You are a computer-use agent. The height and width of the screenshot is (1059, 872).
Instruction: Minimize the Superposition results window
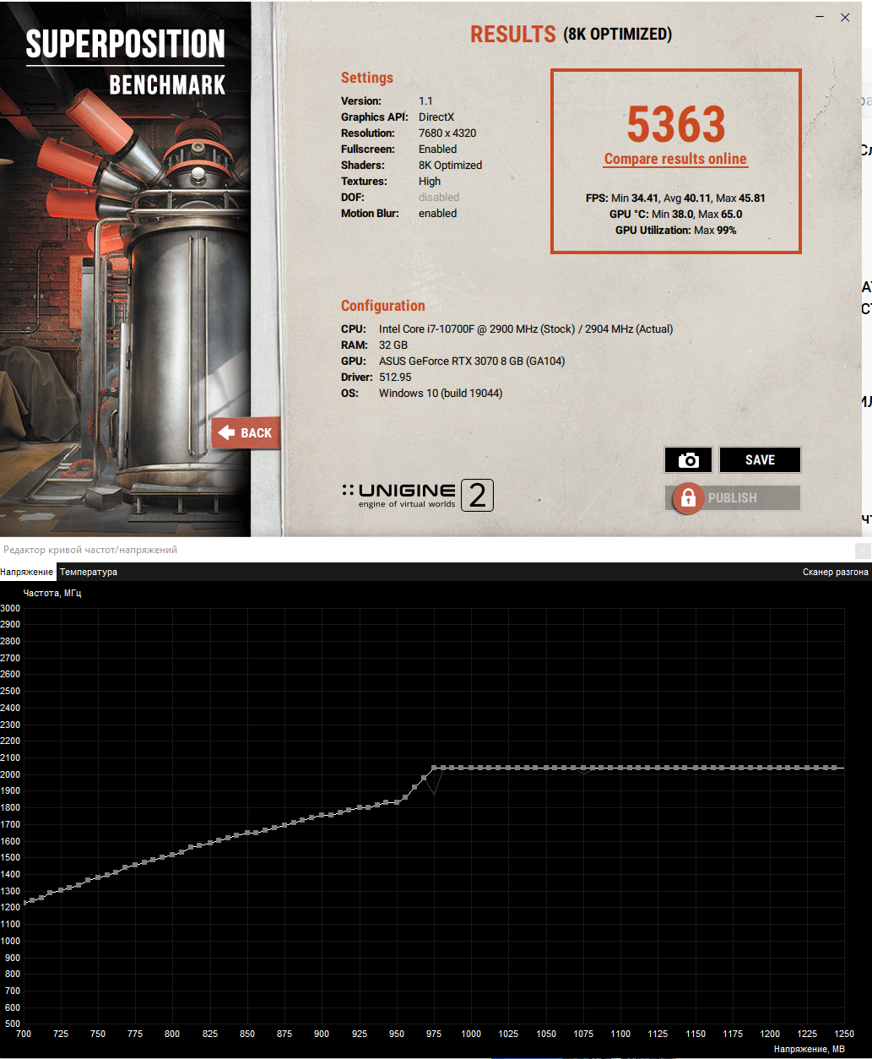819,17
